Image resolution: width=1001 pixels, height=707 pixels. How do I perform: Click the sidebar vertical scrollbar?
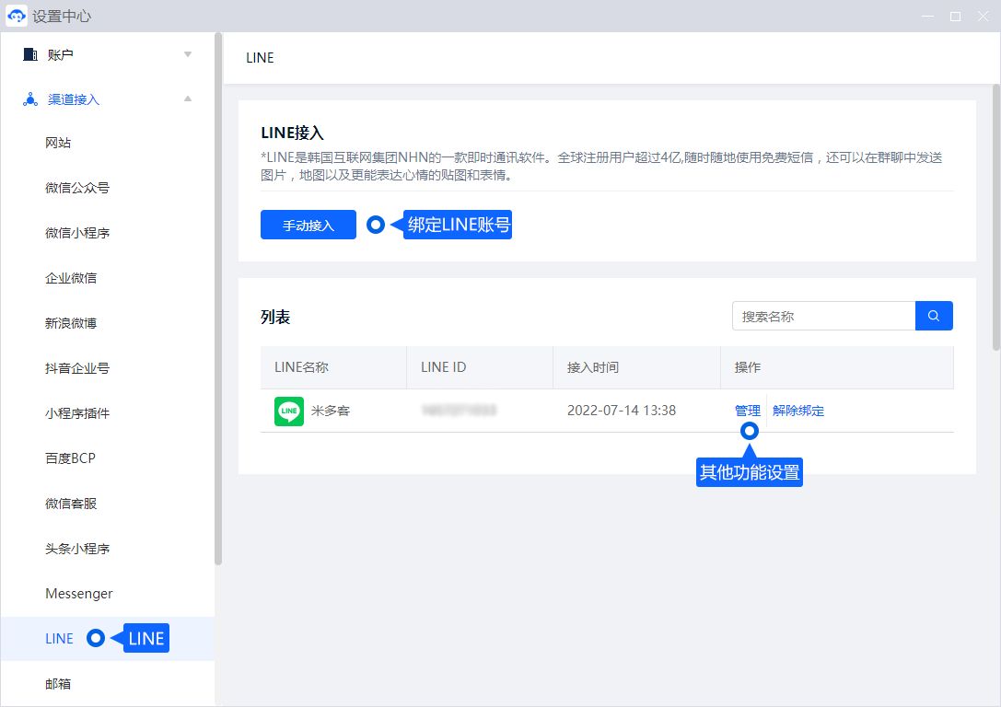click(218, 295)
